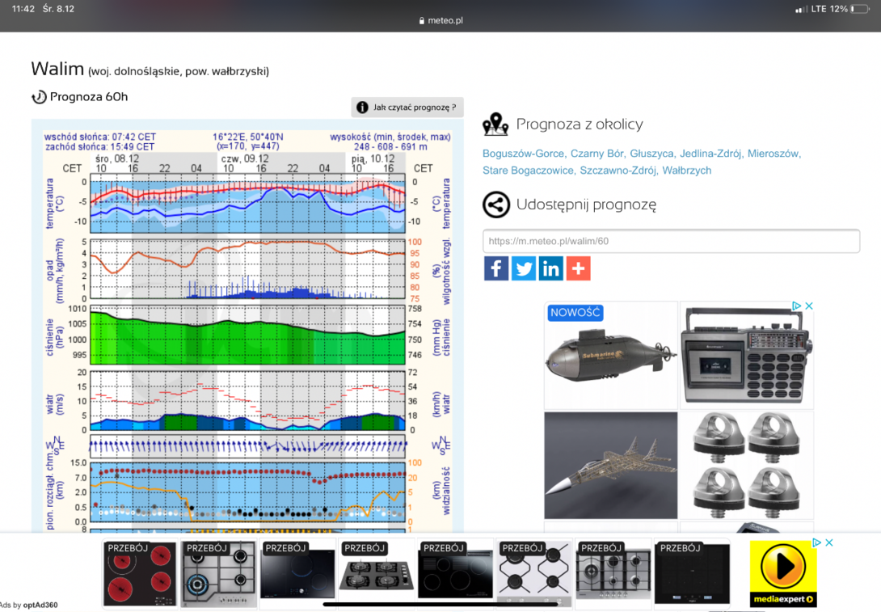Open forecast for Jedlina-Zdrój
Screen dimensions: 881x612
tap(710, 154)
